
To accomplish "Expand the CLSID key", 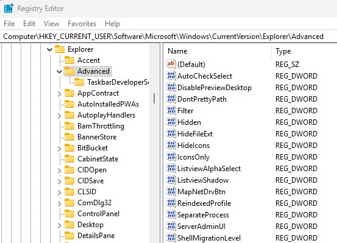I will pos(60,192).
